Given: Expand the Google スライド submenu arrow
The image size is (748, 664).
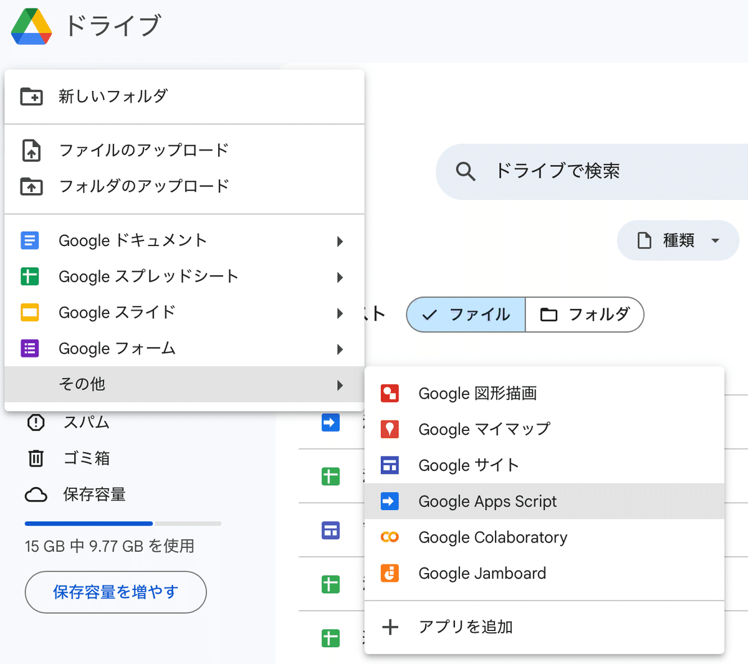Looking at the screenshot, I should coord(340,313).
